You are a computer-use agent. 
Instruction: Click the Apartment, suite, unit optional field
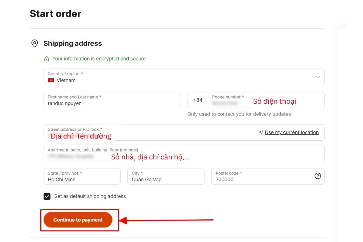(181, 153)
